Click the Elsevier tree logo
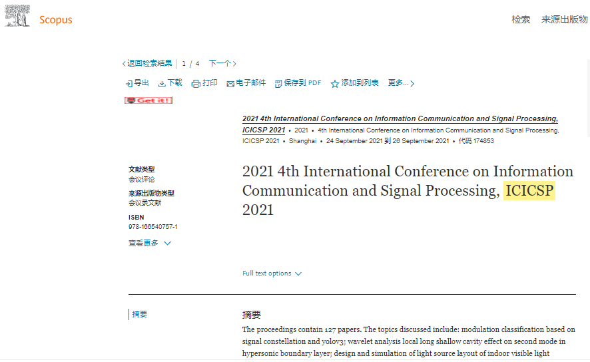This screenshot has width=590, height=362. point(17,16)
